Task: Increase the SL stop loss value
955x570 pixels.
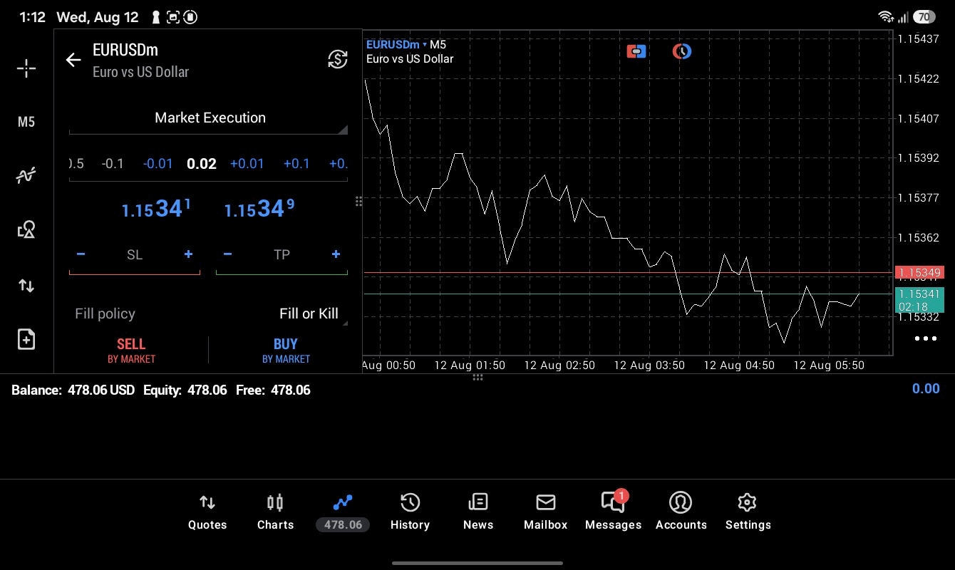Action: pos(188,254)
